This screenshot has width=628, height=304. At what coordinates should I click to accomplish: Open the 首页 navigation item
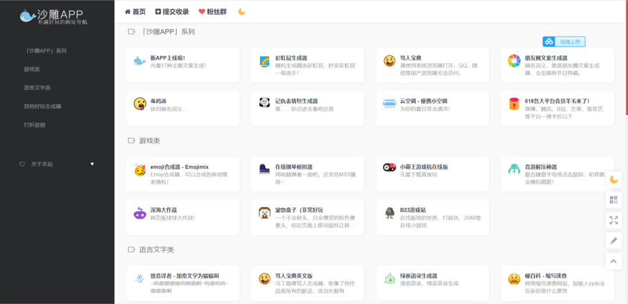pos(135,12)
